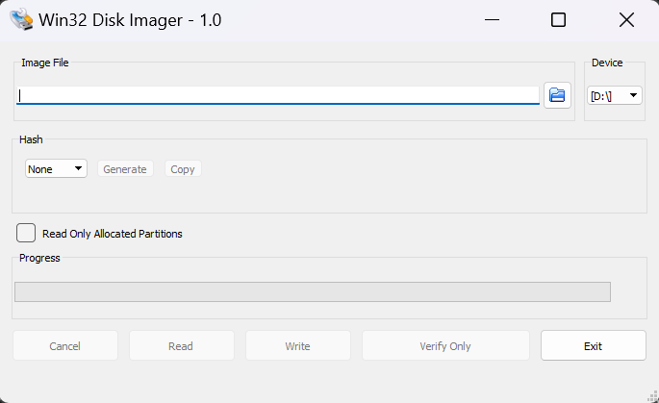The width and height of the screenshot is (659, 403).
Task: Exit the application using Exit button
Action: click(593, 345)
